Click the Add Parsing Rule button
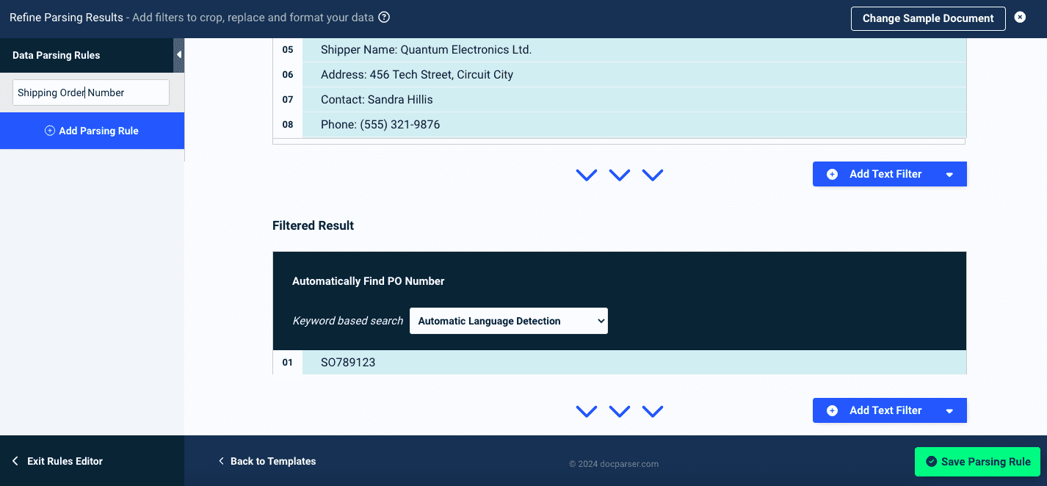The image size is (1047, 486). point(92,131)
